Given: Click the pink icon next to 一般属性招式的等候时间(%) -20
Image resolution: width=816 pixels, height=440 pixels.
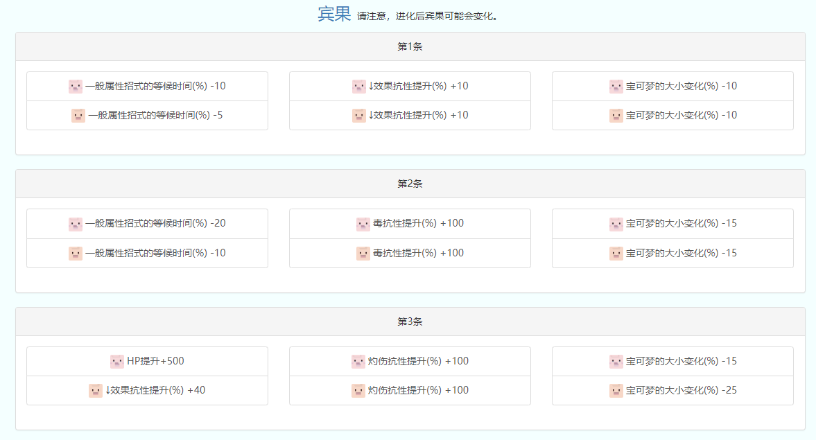Looking at the screenshot, I should [76, 224].
